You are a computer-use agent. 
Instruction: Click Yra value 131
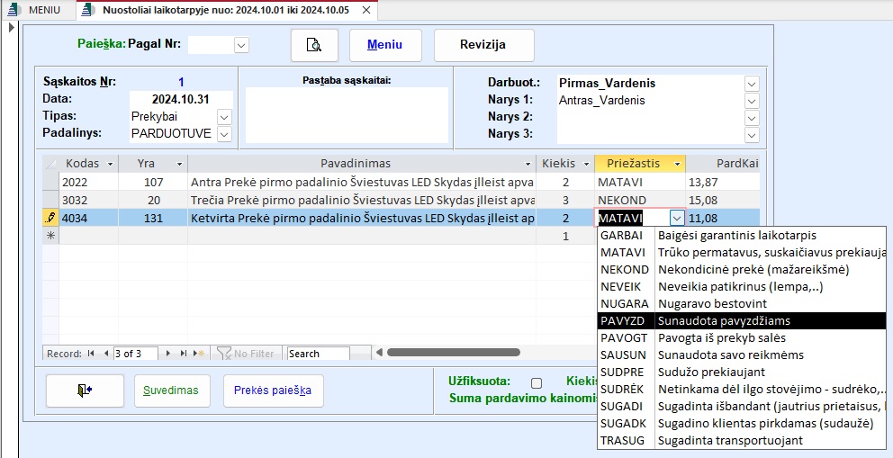point(153,218)
